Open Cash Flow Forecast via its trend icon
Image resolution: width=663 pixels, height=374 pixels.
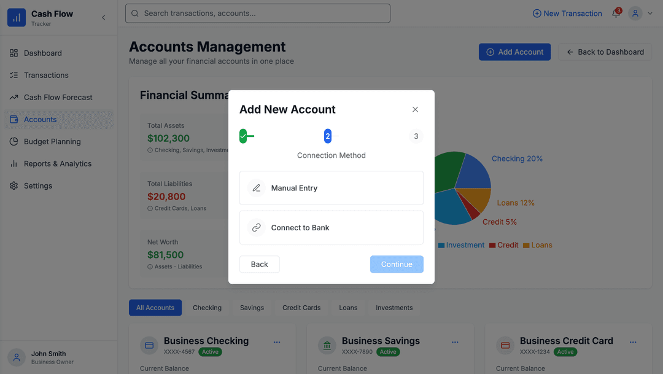tap(14, 97)
